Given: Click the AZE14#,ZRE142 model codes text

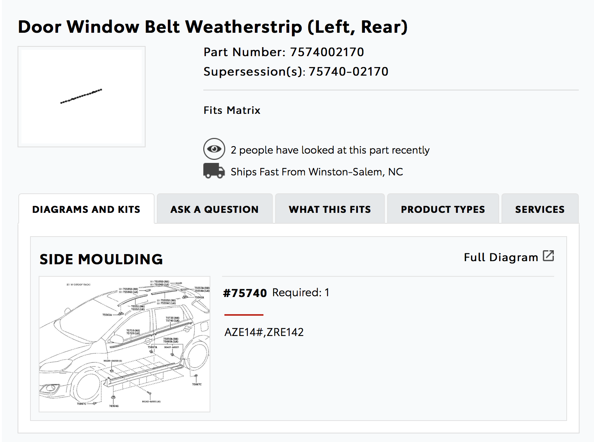Looking at the screenshot, I should (264, 332).
